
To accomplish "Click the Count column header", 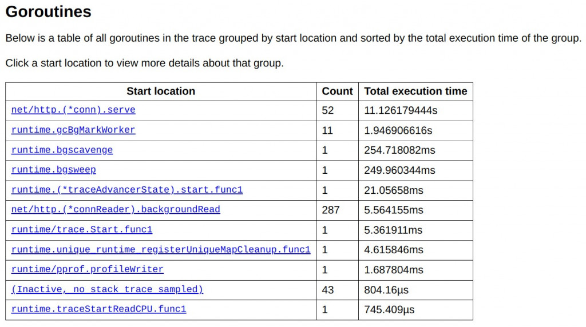I will click(337, 91).
